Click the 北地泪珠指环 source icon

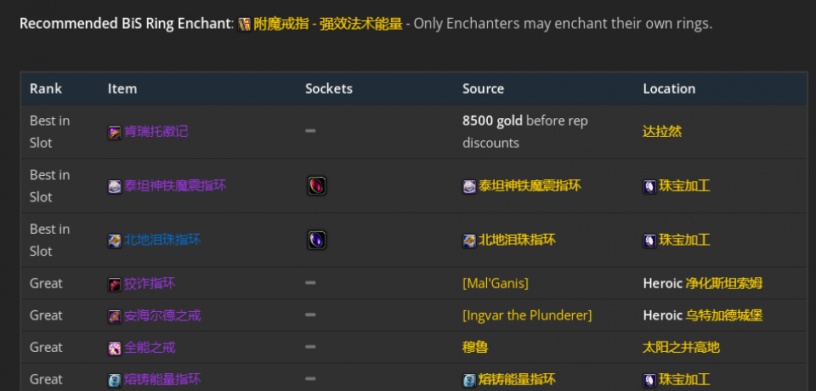pyautogui.click(x=469, y=241)
